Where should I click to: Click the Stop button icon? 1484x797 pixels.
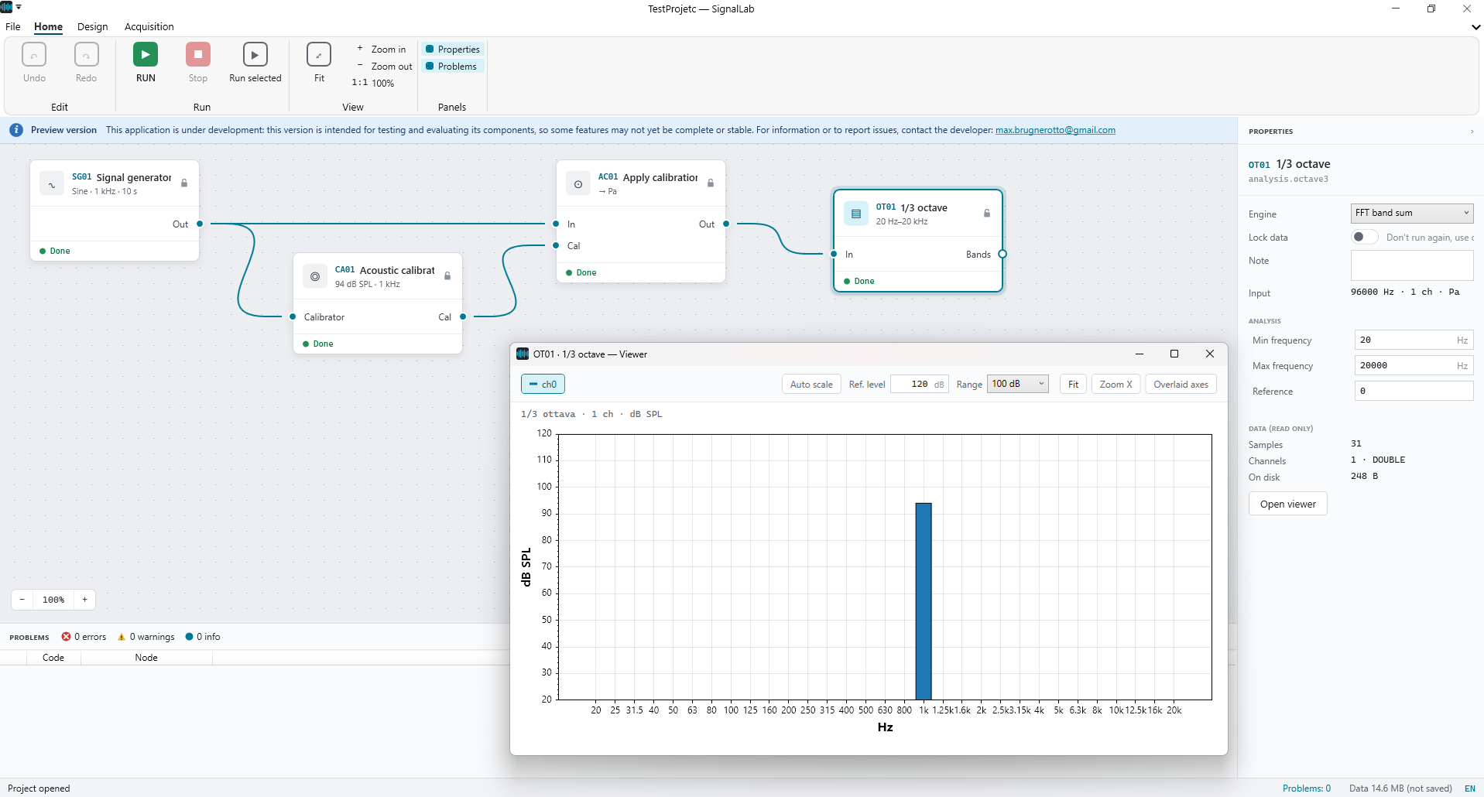(x=198, y=54)
